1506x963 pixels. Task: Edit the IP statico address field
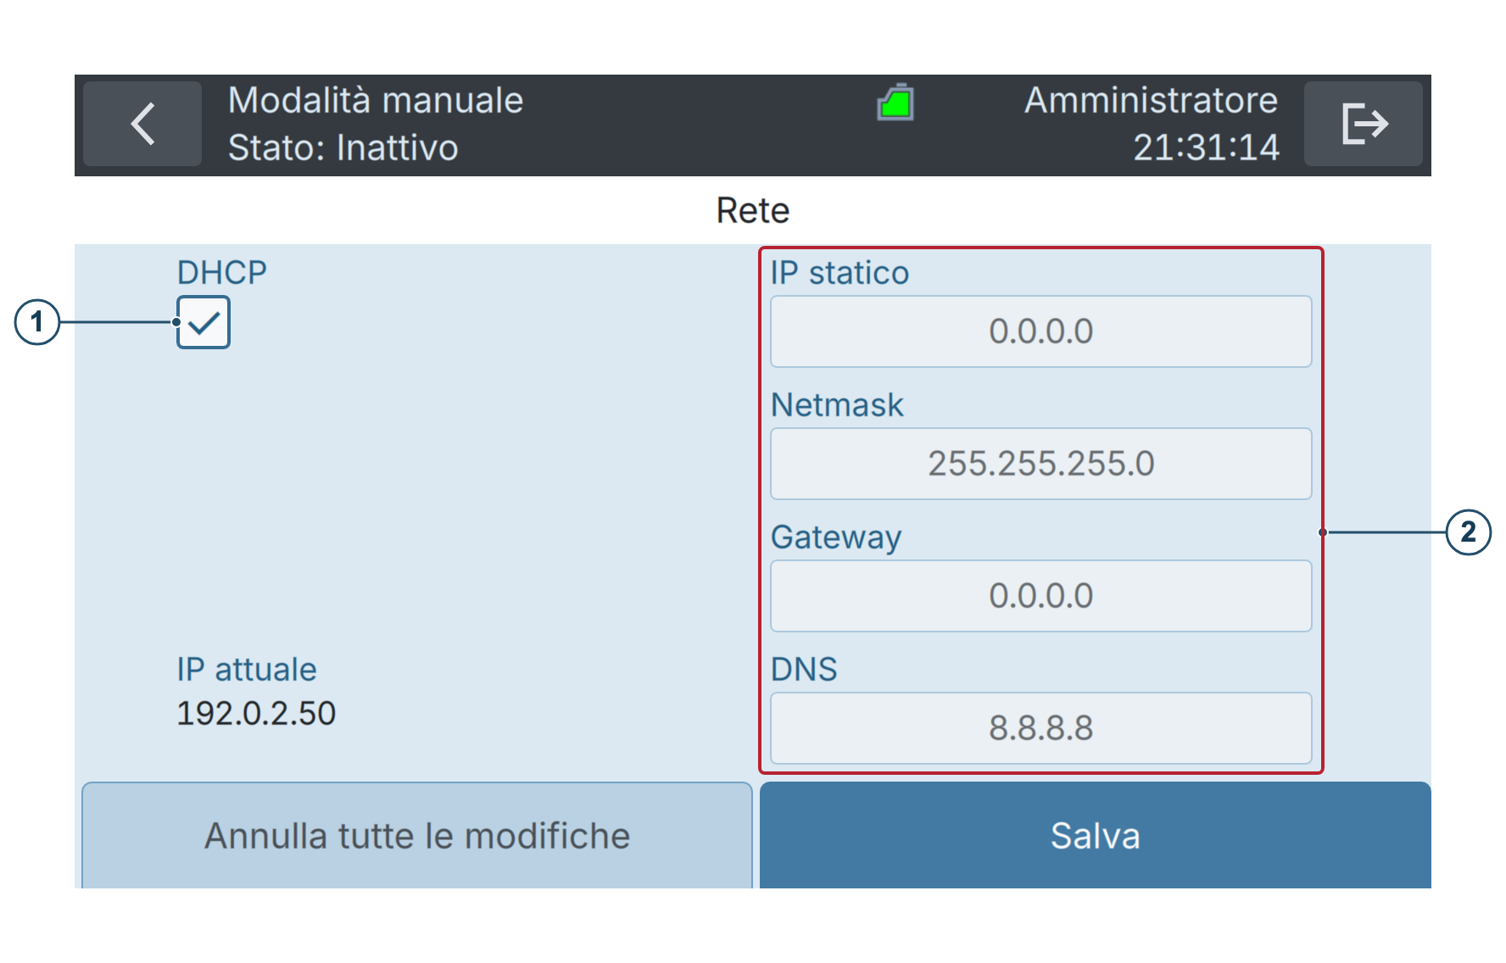(1041, 331)
